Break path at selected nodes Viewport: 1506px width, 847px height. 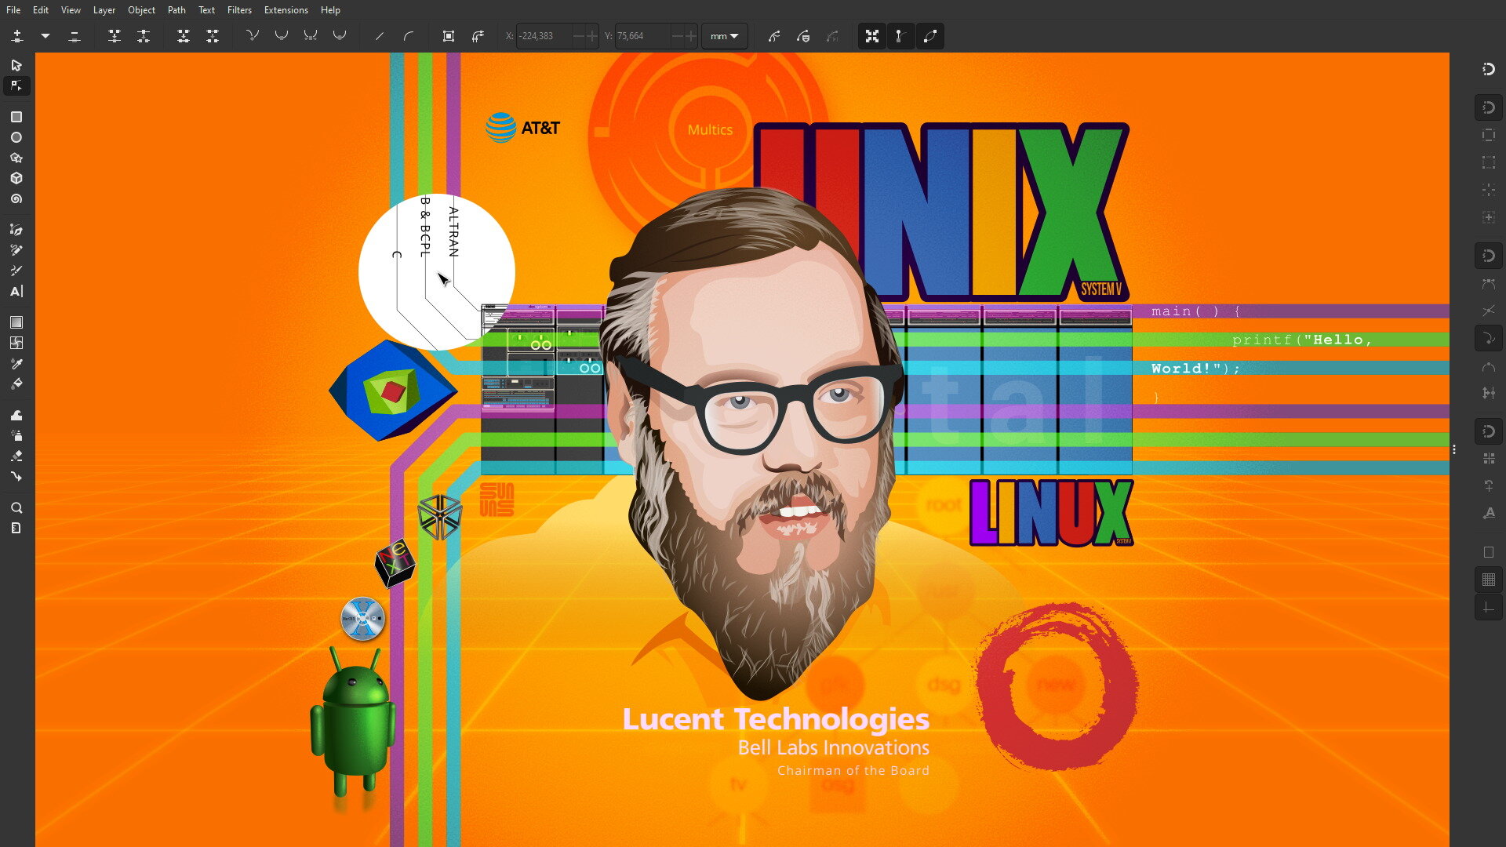(144, 36)
